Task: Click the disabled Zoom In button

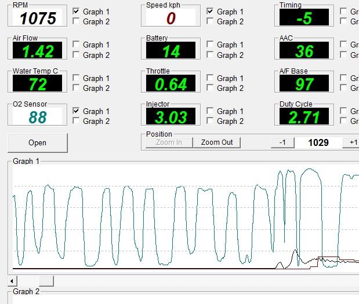Action: tap(169, 142)
